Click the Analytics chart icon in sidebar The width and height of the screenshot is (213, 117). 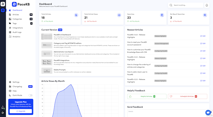[x=10, y=37]
